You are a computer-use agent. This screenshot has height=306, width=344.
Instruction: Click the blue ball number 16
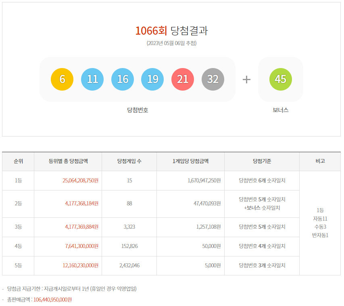tap(123, 79)
